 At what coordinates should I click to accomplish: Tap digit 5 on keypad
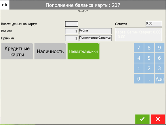[x=149, y=58]
